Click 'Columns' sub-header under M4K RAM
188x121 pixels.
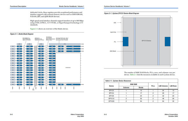126,88
